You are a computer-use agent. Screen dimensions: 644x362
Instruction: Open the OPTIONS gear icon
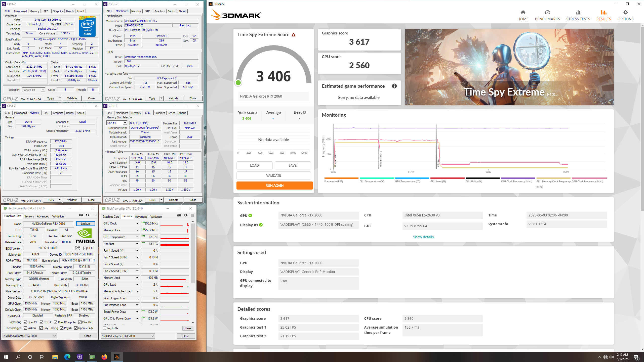625,12
